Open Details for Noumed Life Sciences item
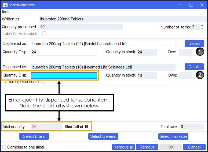The image size is (208, 152). 194,67
